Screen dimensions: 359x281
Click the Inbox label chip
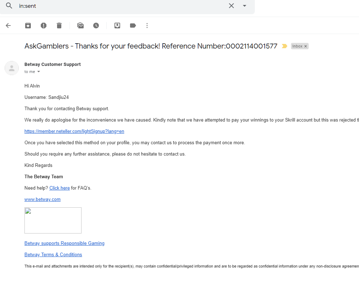297,46
